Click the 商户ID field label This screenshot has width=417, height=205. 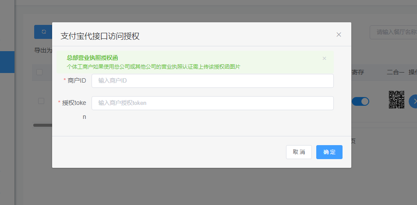(77, 81)
